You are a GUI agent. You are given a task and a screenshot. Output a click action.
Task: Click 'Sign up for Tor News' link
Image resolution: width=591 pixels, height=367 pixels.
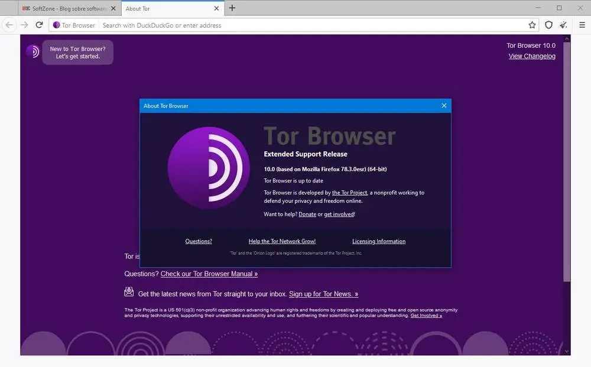(x=323, y=294)
